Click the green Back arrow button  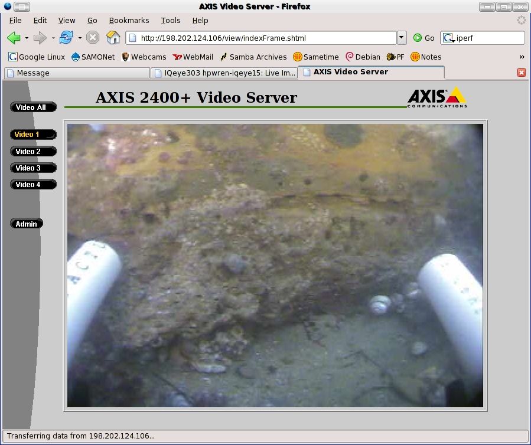[14, 38]
